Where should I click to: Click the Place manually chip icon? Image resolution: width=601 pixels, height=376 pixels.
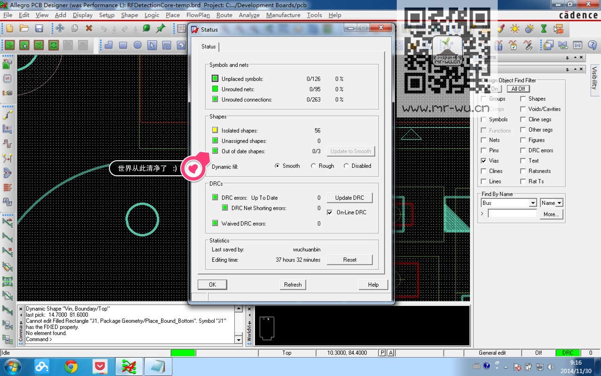pos(8,78)
